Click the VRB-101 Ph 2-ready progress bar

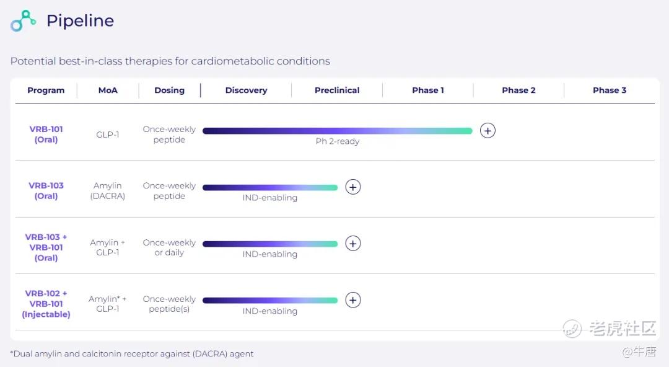coord(337,131)
